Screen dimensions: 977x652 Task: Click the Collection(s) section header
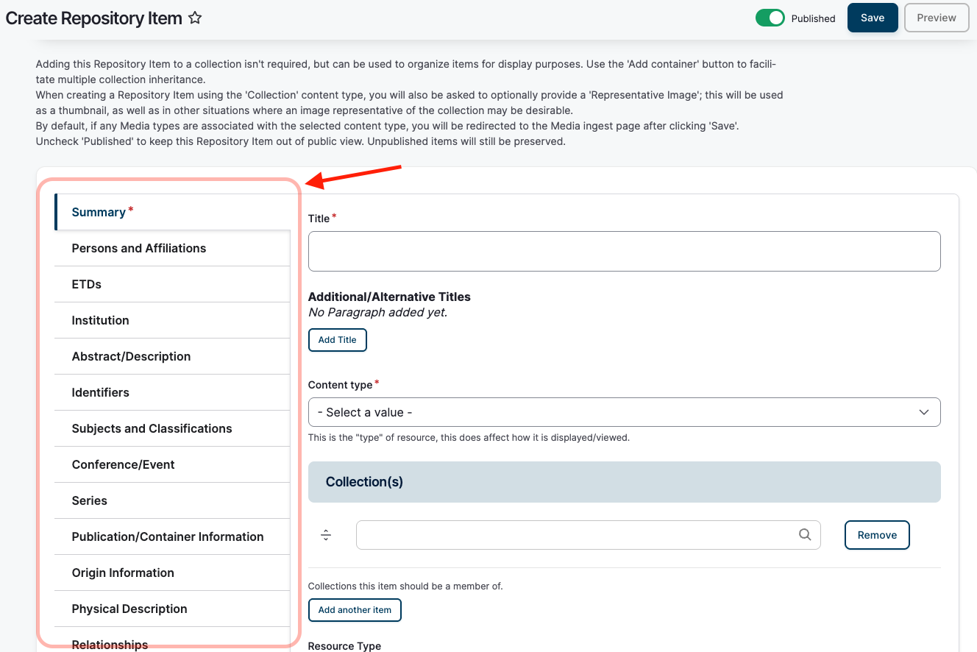click(624, 482)
